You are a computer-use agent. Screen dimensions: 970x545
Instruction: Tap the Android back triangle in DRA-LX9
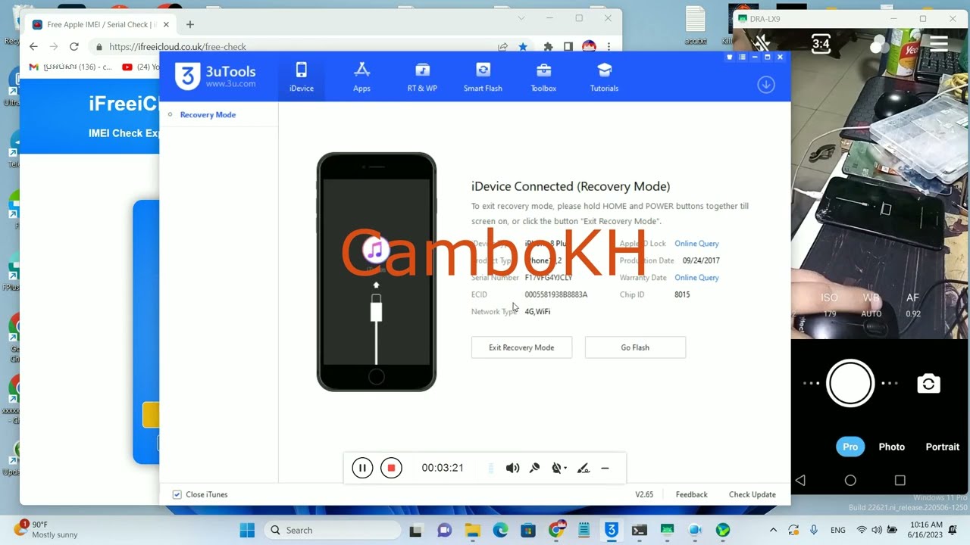tap(800, 480)
